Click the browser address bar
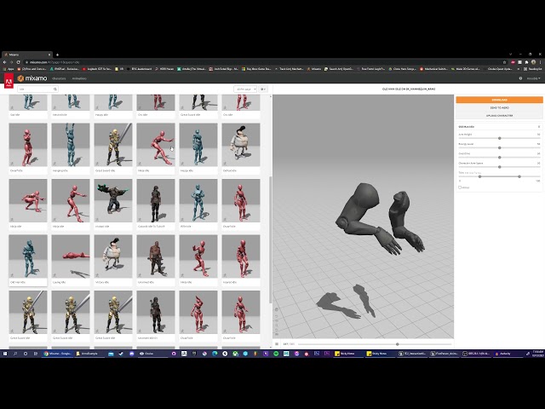545x409 pixels. 264,62
